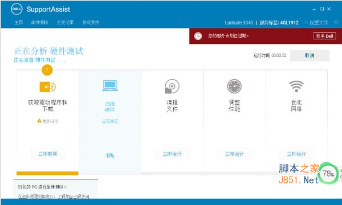Run clean files with 立即运行
Screen dimensions: 342x205
click(x=172, y=154)
